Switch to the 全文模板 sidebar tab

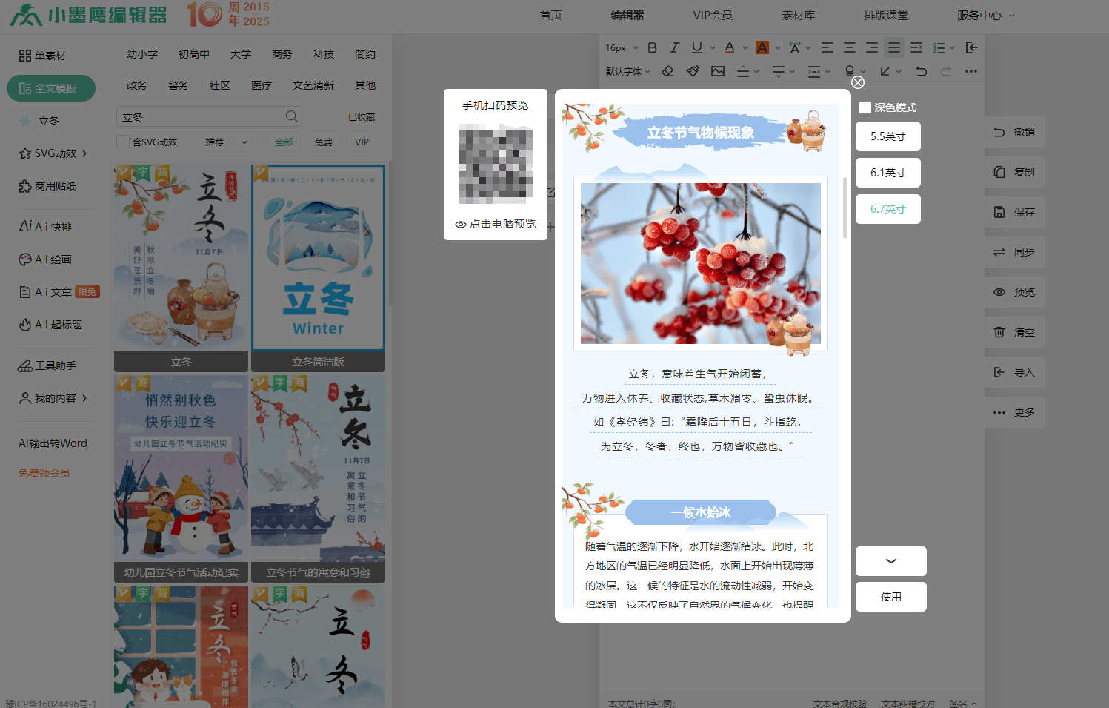pos(50,88)
